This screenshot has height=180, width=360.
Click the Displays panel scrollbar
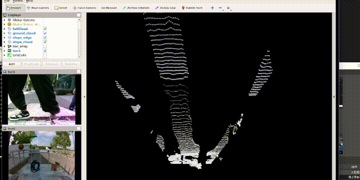click(79, 38)
